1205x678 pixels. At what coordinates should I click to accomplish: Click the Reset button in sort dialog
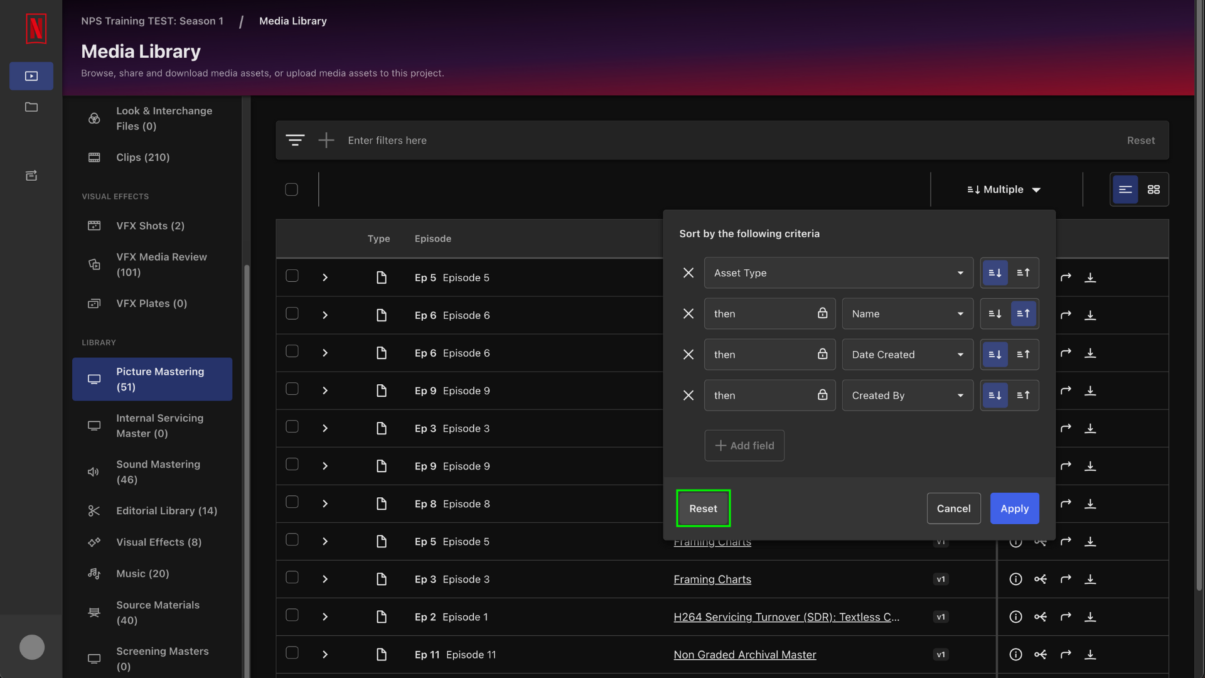pos(703,508)
